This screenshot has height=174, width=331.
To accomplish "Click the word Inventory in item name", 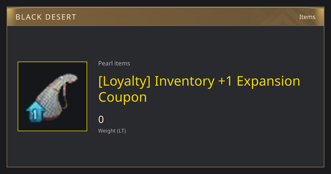I will click(x=184, y=81).
